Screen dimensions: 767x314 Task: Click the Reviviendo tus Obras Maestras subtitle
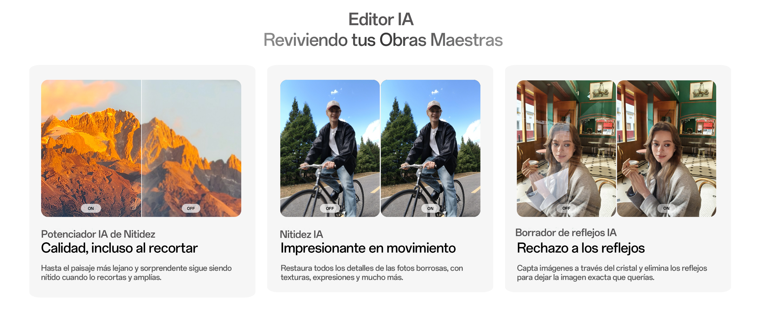tap(383, 40)
